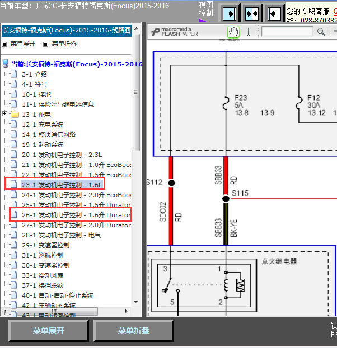This screenshot has width=337, height=348.
Task: Open page 29-1 变速器控制
Action: [45, 245]
